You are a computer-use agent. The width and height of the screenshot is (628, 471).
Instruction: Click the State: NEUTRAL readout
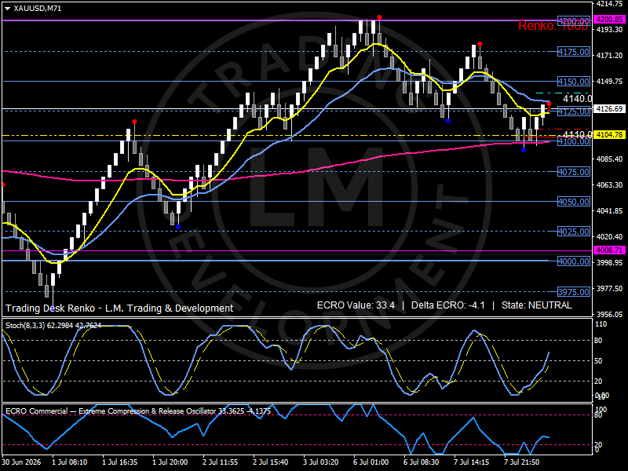537,305
